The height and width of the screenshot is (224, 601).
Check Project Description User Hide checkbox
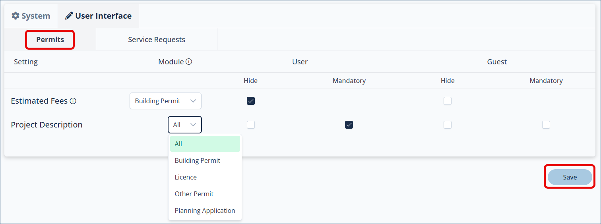point(251,125)
